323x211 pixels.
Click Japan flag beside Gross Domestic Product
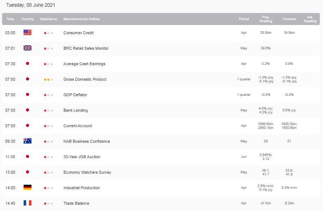(x=28, y=79)
